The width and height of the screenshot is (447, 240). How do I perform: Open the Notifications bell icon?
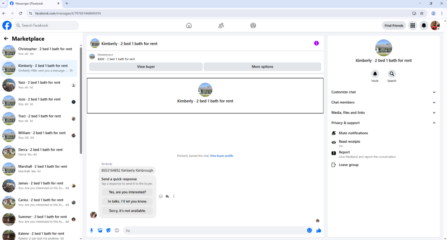click(x=424, y=26)
